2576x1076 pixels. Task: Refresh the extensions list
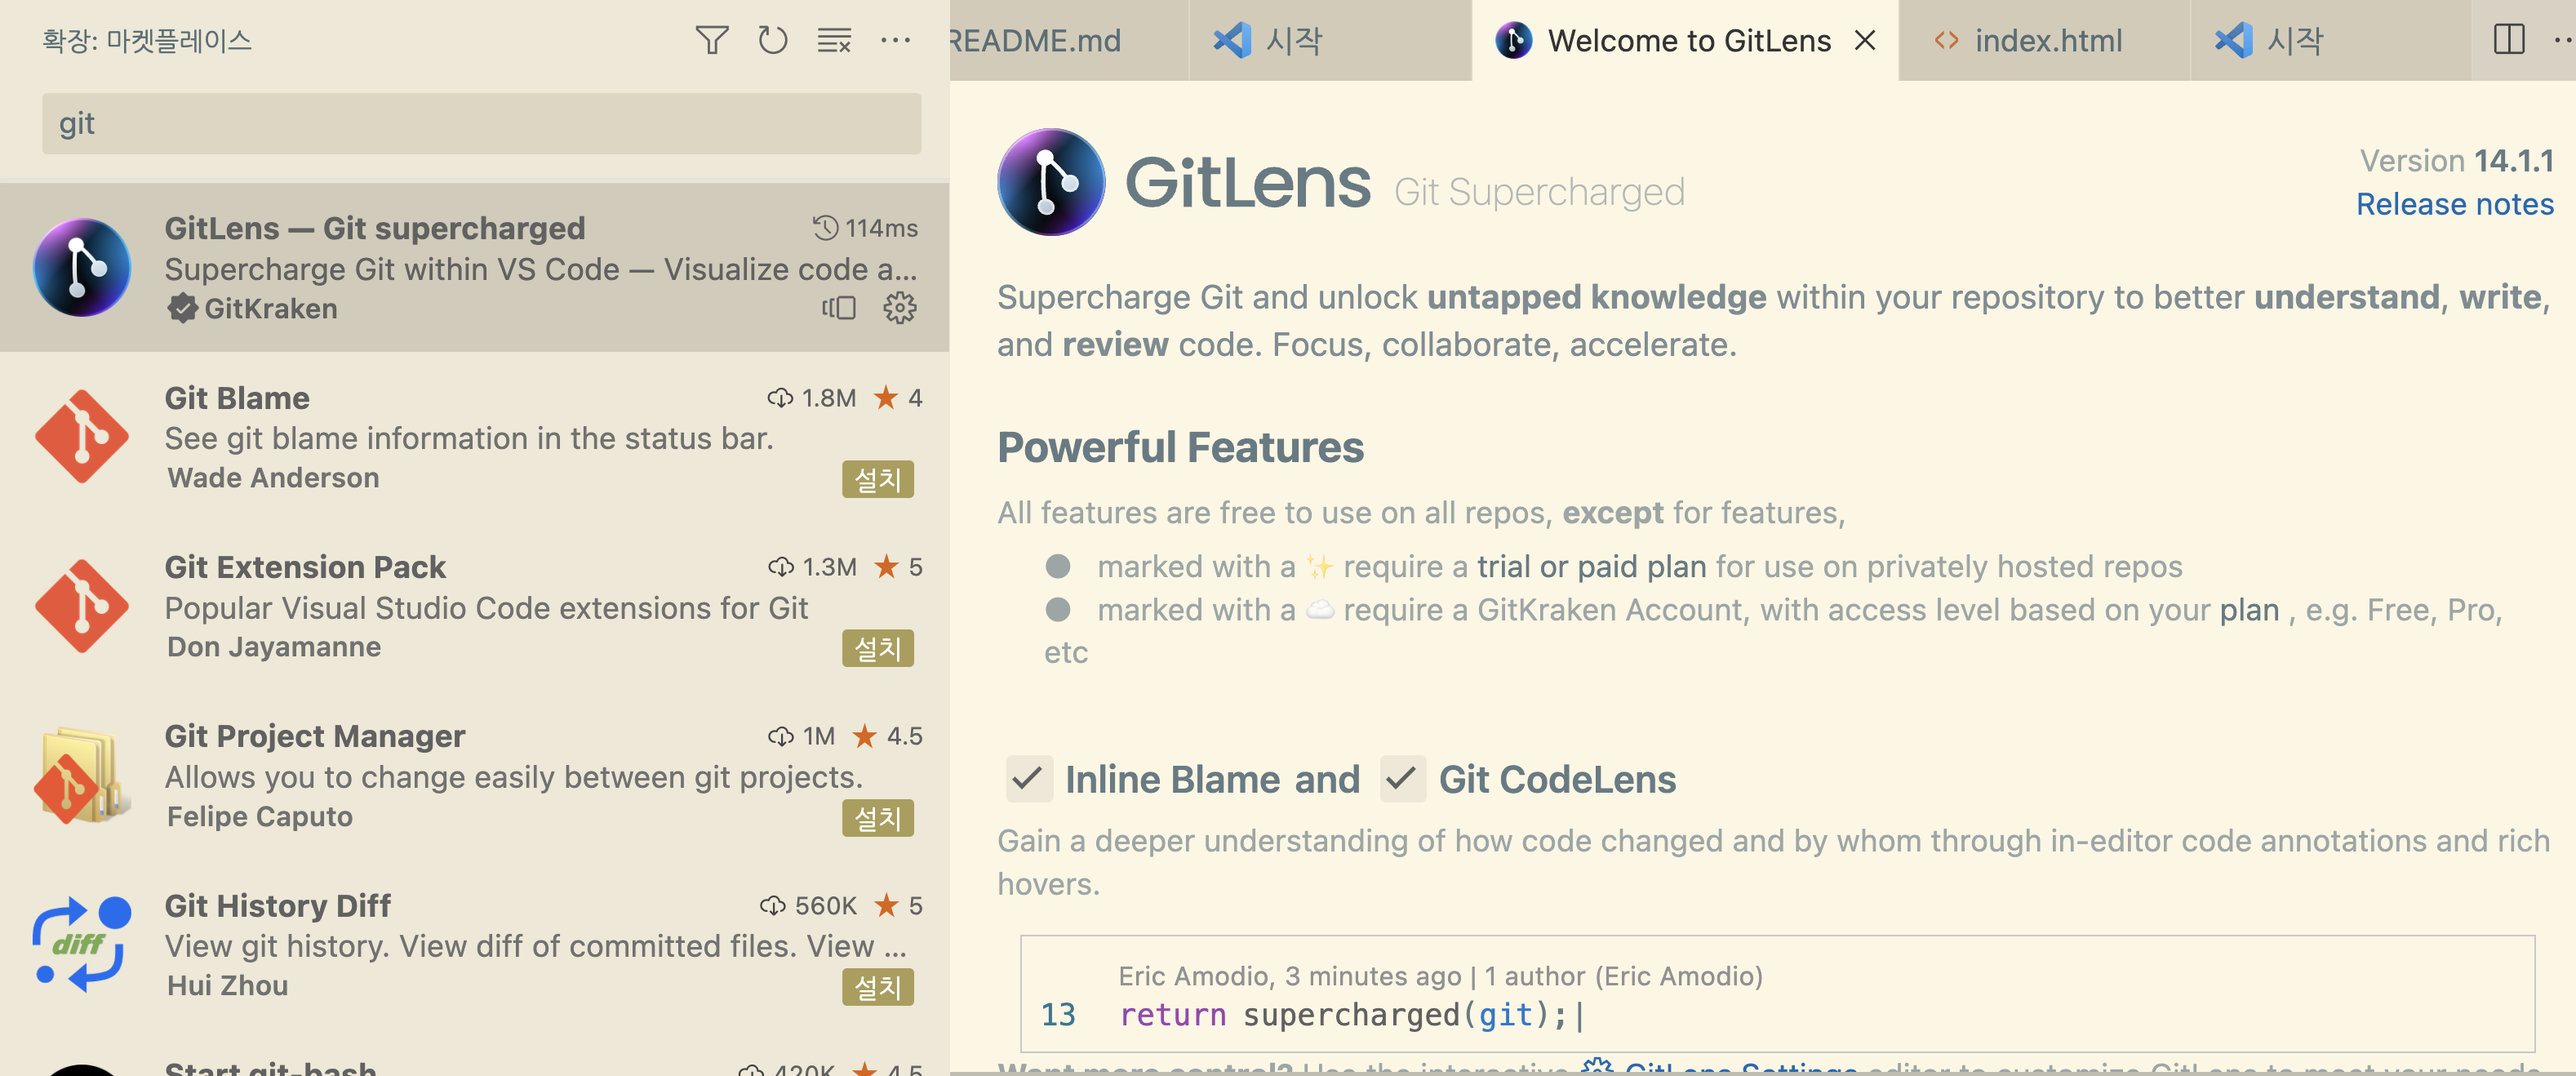pos(772,40)
